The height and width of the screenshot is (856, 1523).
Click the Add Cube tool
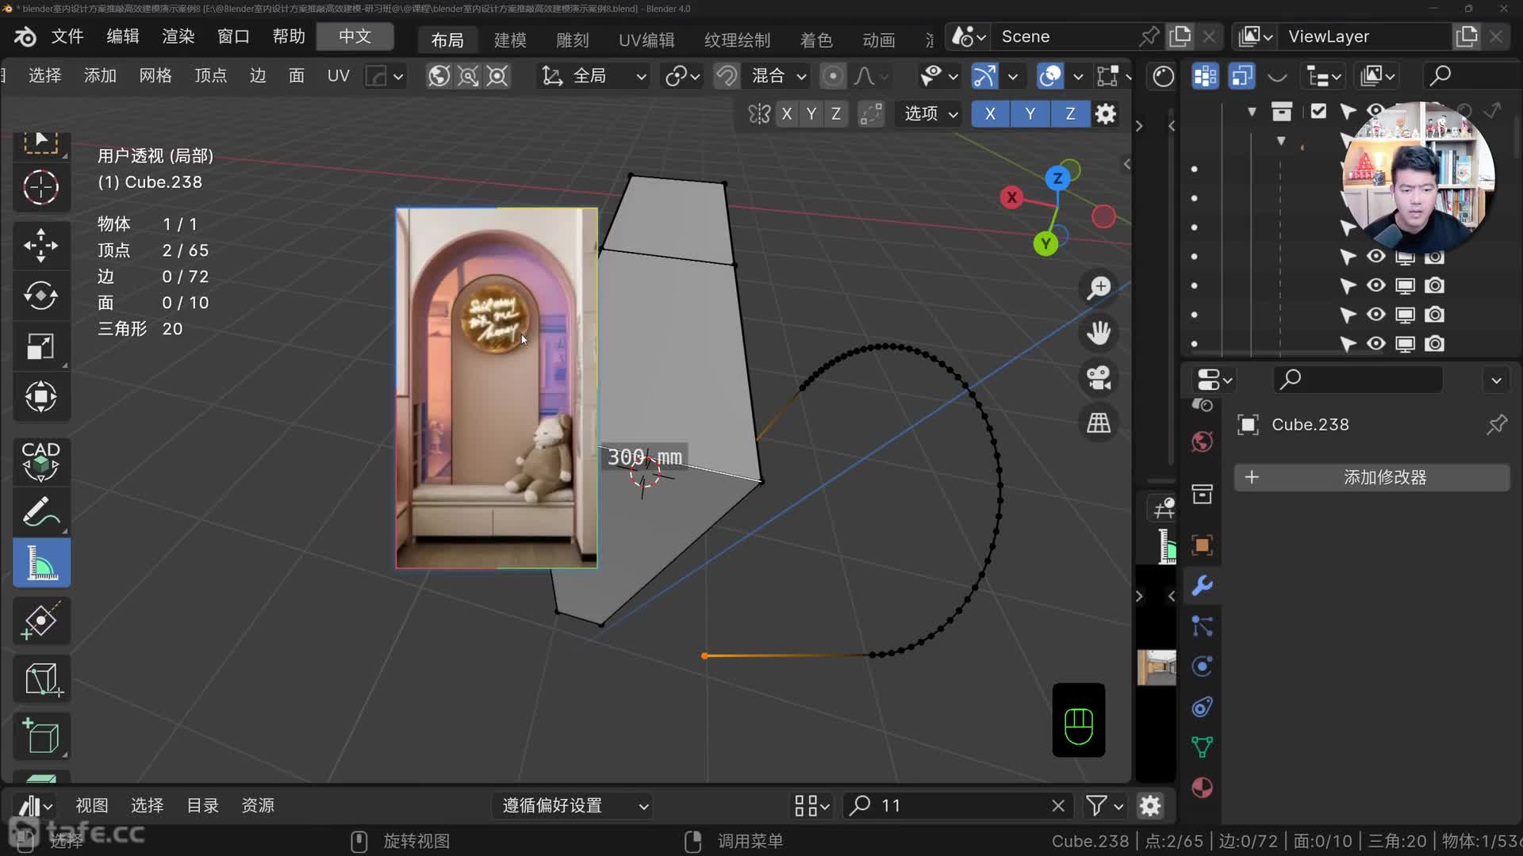click(41, 736)
